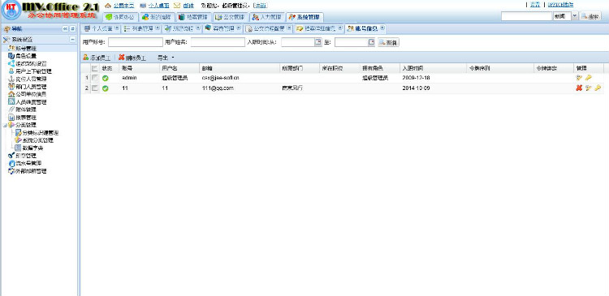Open 用户上下级管理 in the sidebar

coord(33,71)
